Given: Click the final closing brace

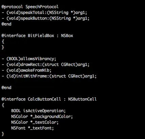Looking at the screenshot, I should coord(3,134).
